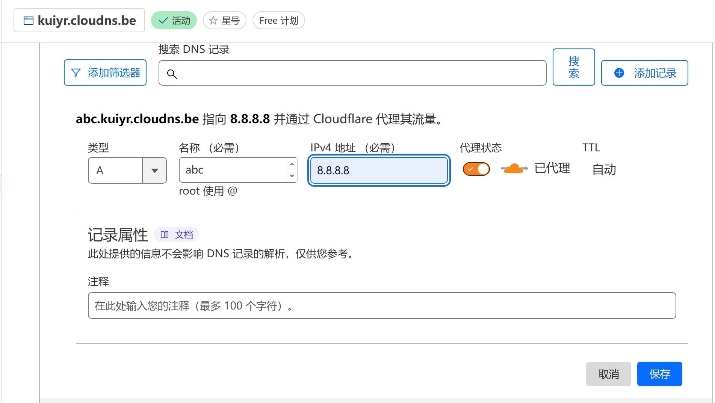The width and height of the screenshot is (715, 403).
Task: Click the checkmark icon in 活动 badge
Action: [163, 21]
